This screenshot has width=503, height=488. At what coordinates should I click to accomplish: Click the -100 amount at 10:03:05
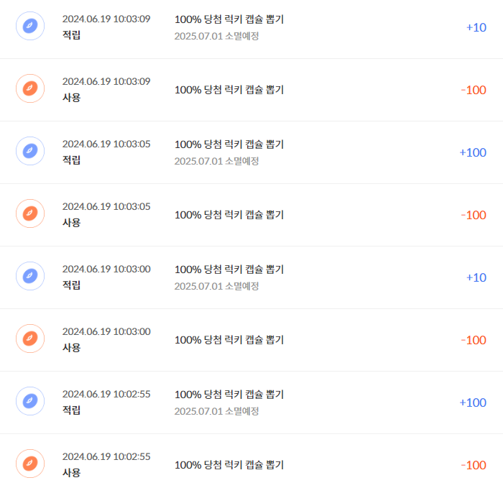pyautogui.click(x=474, y=215)
